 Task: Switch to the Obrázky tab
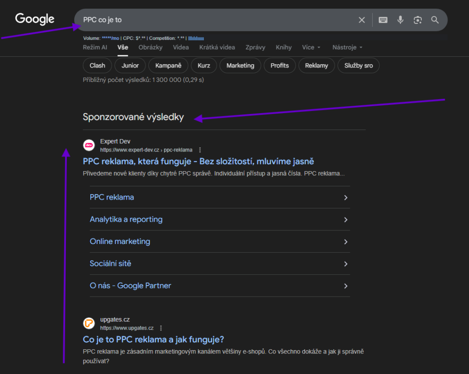[x=150, y=47]
